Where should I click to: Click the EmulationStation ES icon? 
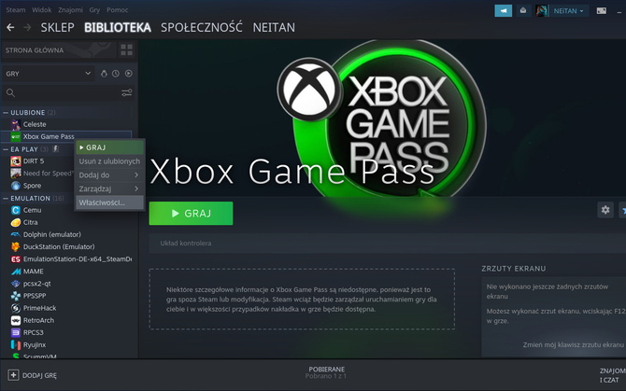(16, 259)
